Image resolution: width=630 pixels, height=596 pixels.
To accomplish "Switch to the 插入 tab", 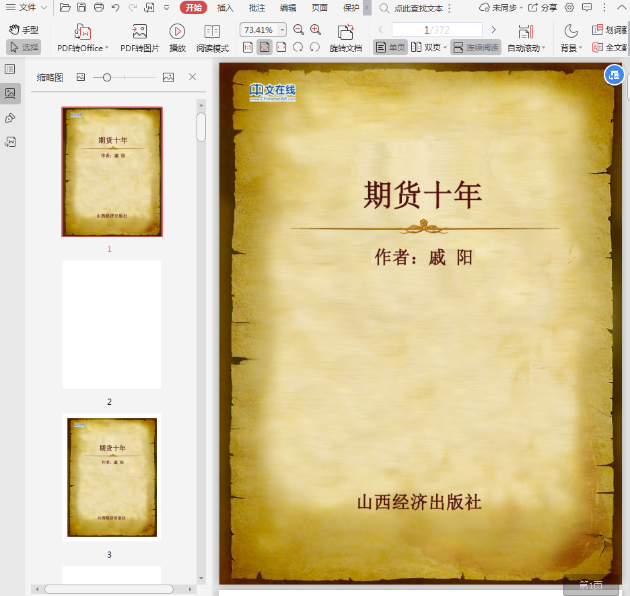I will tap(225, 7).
